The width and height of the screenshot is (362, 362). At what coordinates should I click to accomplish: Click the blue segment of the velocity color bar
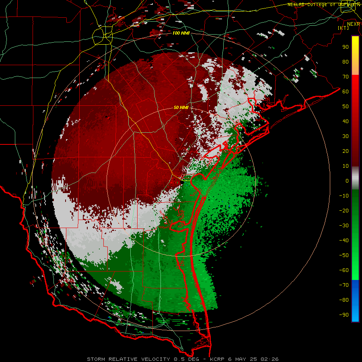[x=355, y=301]
